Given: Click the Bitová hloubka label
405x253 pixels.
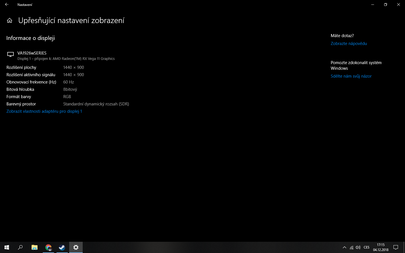Looking at the screenshot, I should [20, 89].
